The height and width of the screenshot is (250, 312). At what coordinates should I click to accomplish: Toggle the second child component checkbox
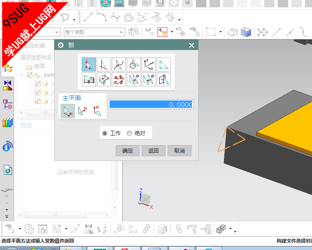click(x=37, y=93)
